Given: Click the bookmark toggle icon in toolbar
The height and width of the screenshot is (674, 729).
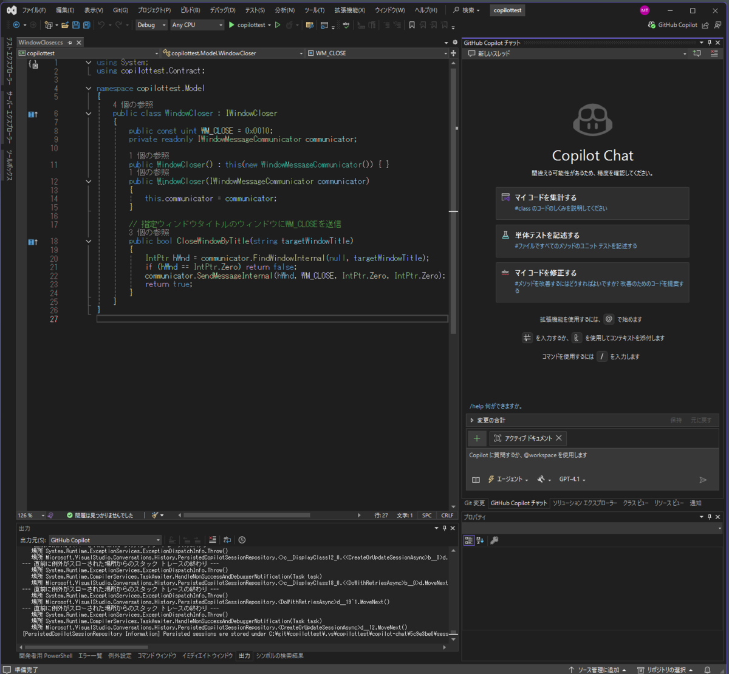Looking at the screenshot, I should 412,25.
